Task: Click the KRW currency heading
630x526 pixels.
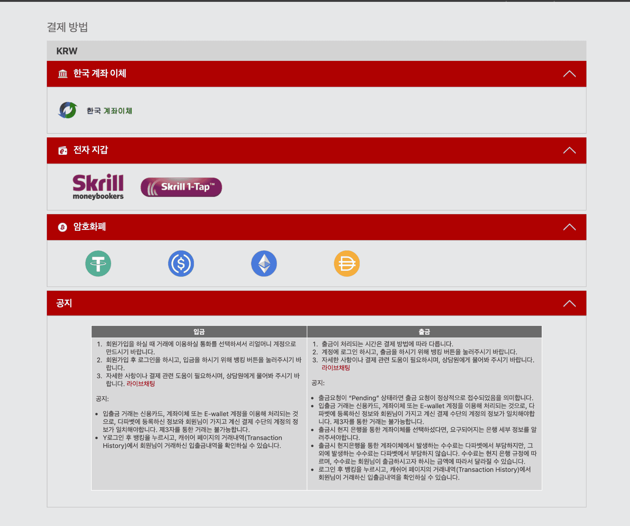Action: coord(67,51)
